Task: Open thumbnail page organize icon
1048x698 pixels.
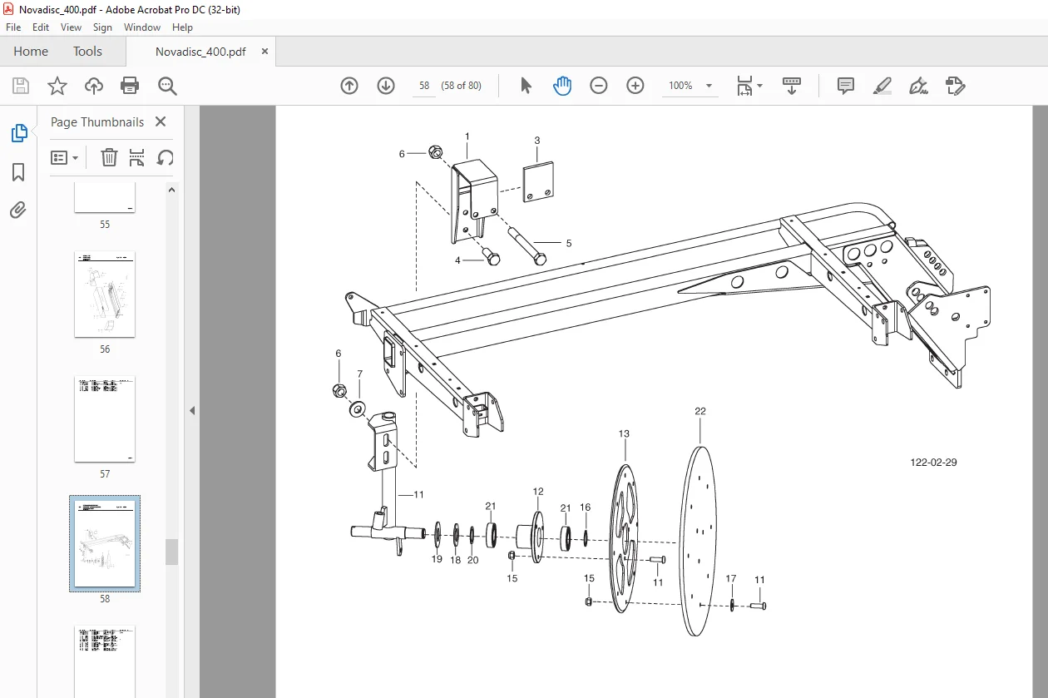Action: pos(137,157)
